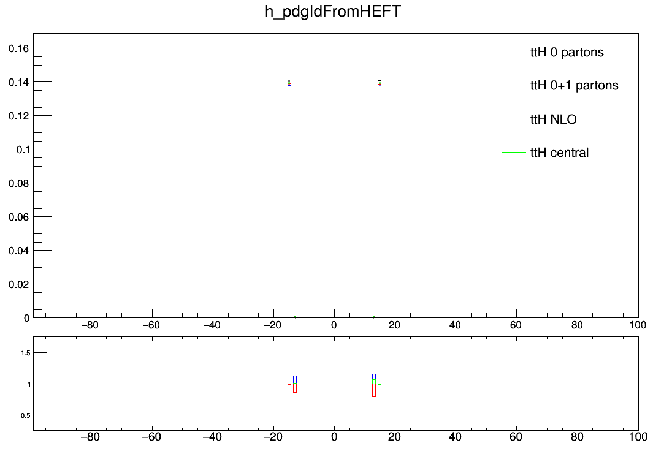Click the red legend line for ttH NLO
672x473 pixels.
click(x=514, y=119)
